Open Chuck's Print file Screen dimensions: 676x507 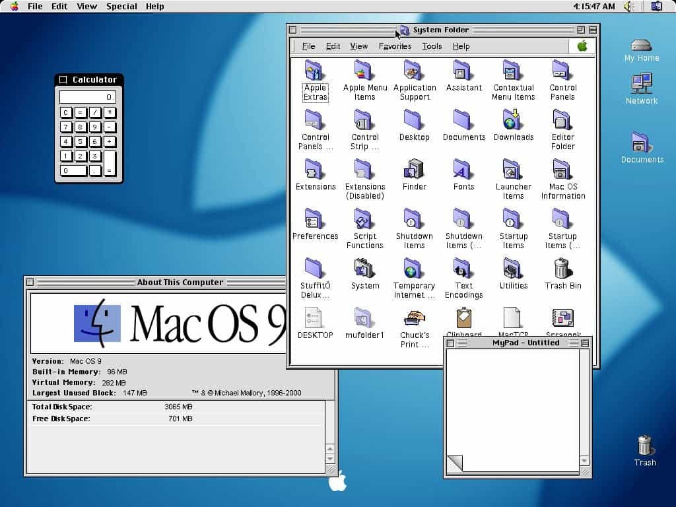pyautogui.click(x=415, y=318)
